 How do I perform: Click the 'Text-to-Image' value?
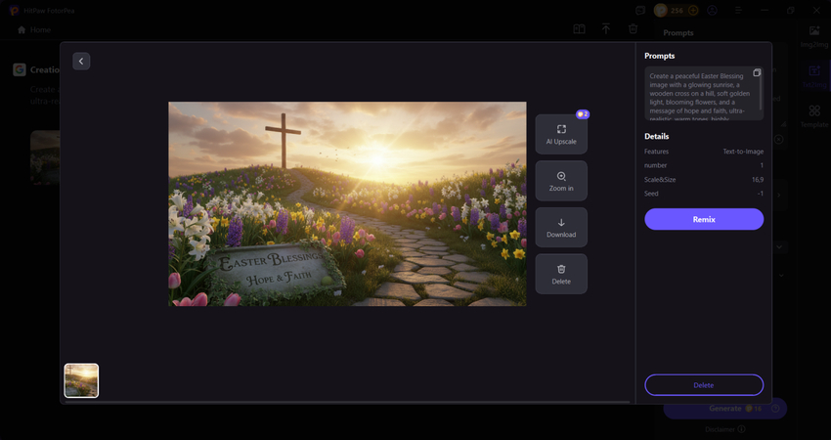(x=743, y=152)
